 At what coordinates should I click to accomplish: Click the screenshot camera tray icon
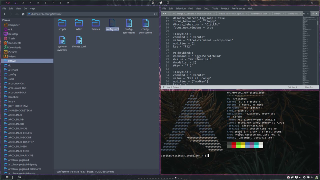point(288,177)
